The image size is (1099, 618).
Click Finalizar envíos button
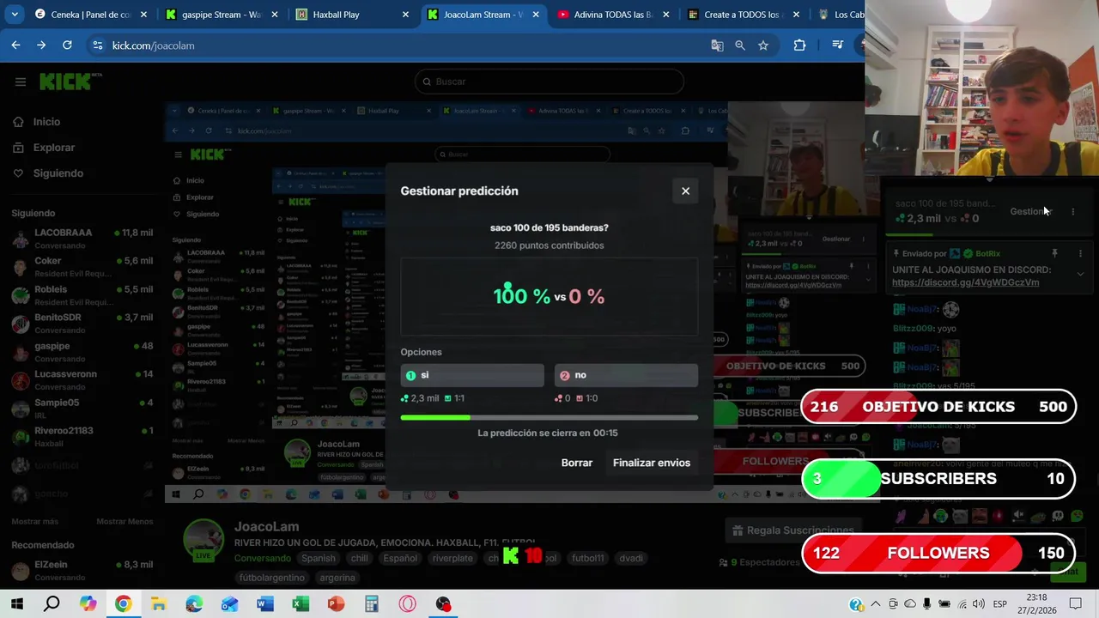[x=652, y=463]
